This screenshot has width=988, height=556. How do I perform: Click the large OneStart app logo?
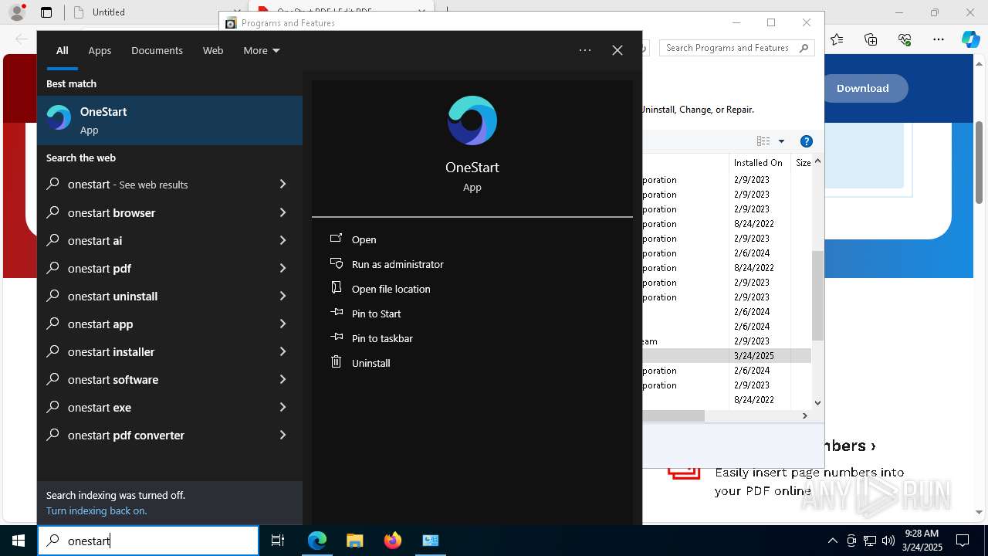pyautogui.click(x=472, y=120)
